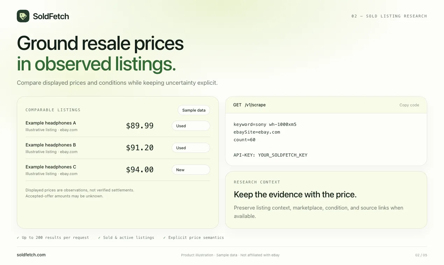Click the New badge for headphones C

191,170
